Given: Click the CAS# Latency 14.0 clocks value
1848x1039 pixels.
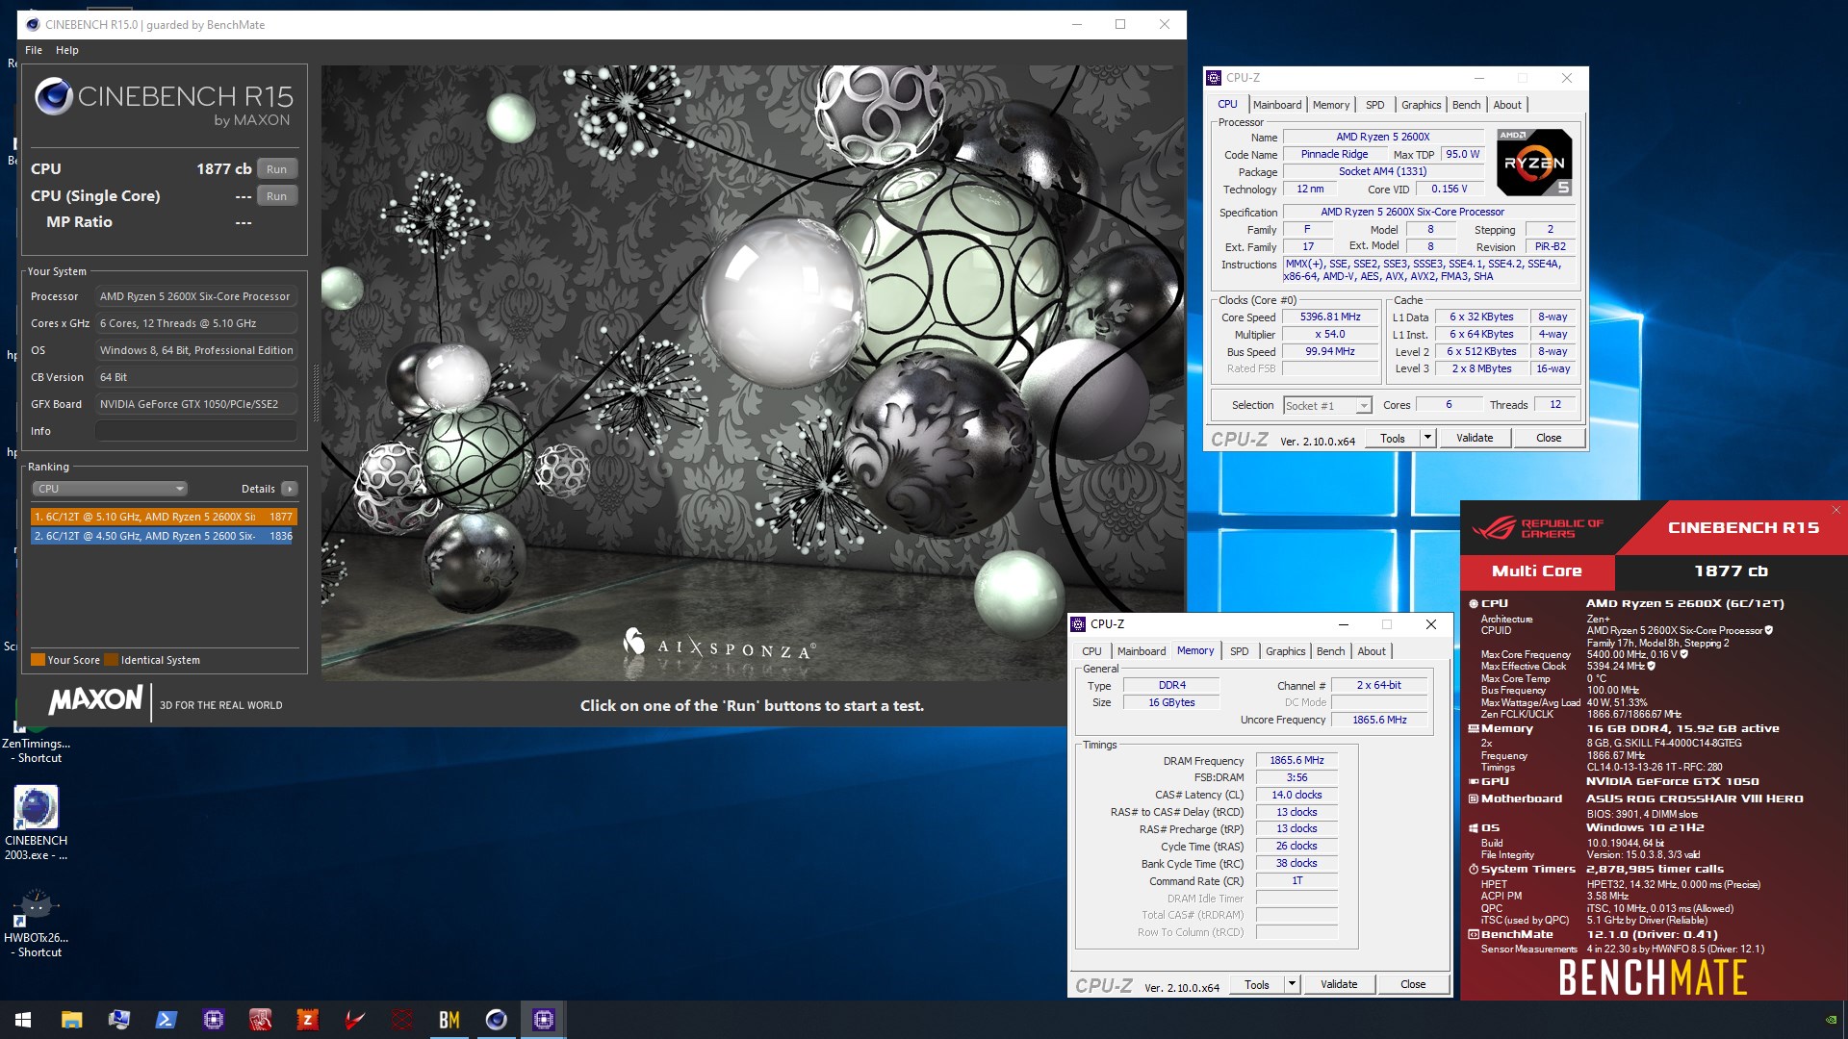Looking at the screenshot, I should 1296,795.
